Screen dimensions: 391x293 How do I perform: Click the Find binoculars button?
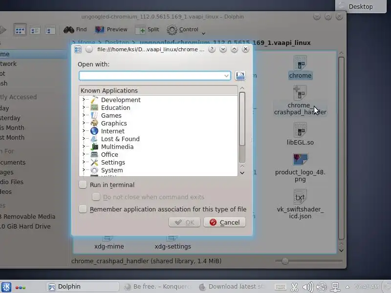click(x=75, y=30)
